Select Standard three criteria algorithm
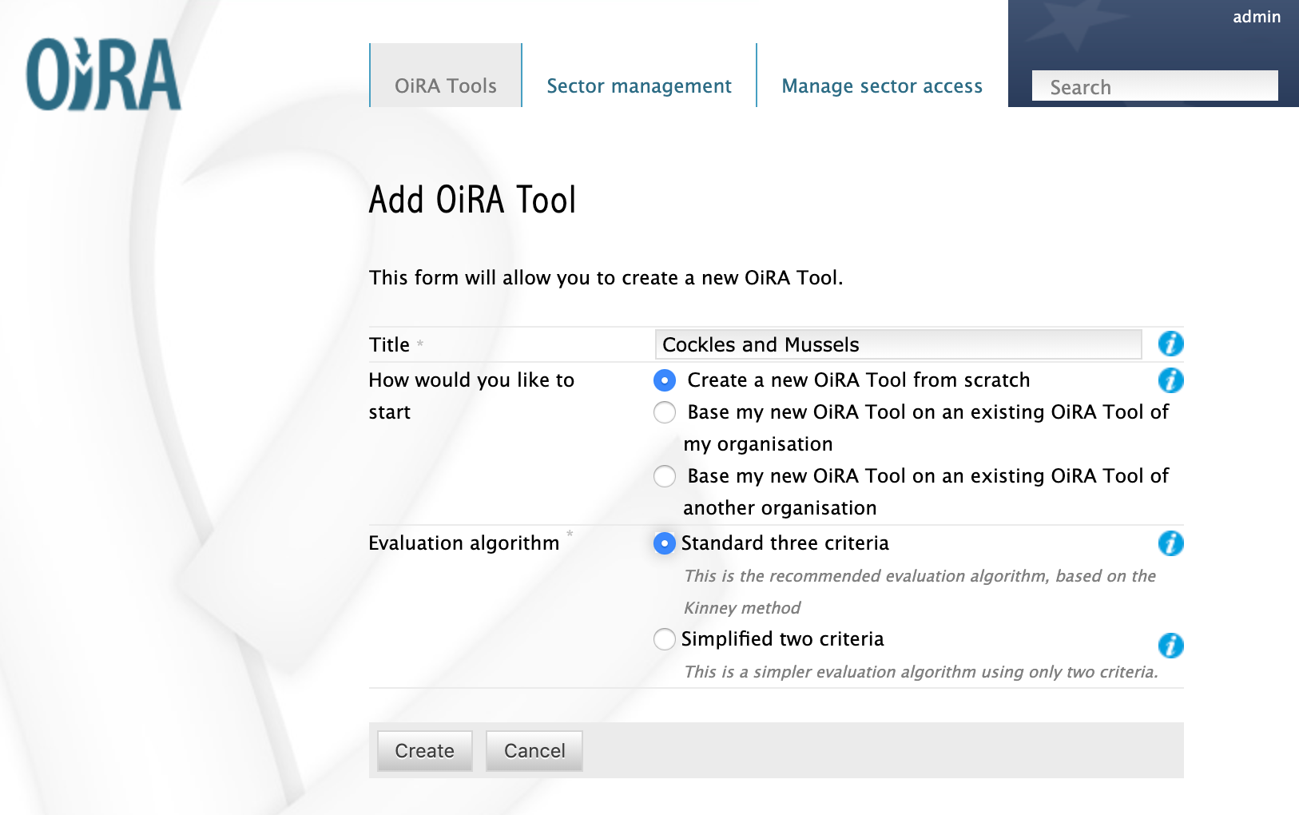 click(665, 543)
